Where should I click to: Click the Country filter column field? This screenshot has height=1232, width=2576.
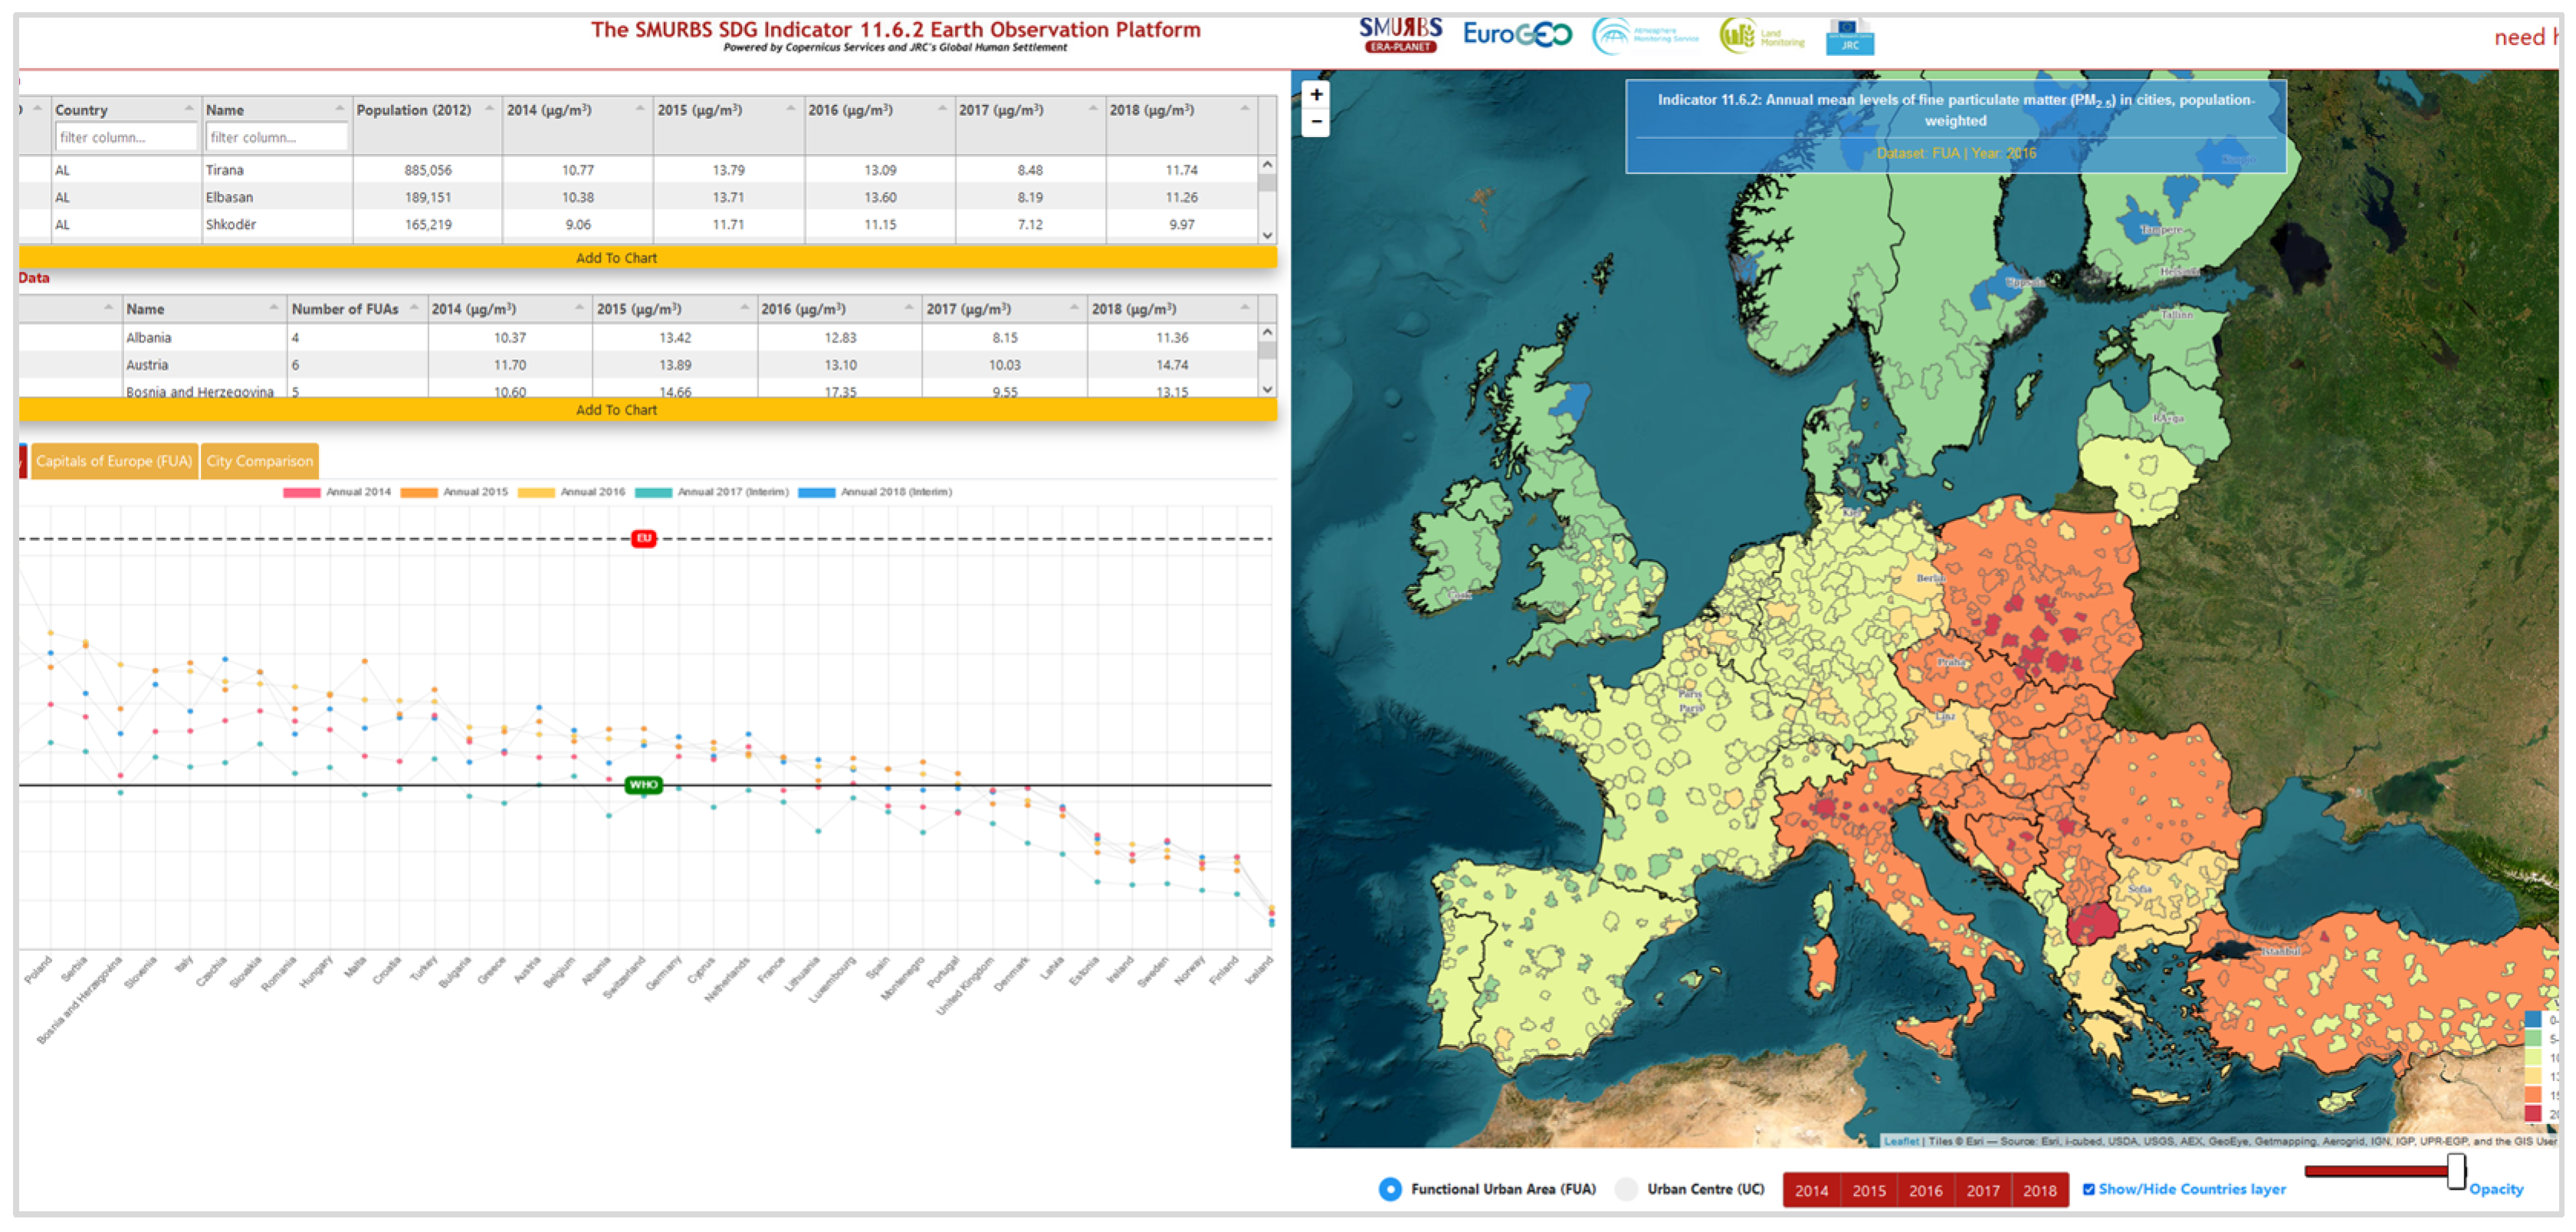(x=125, y=137)
